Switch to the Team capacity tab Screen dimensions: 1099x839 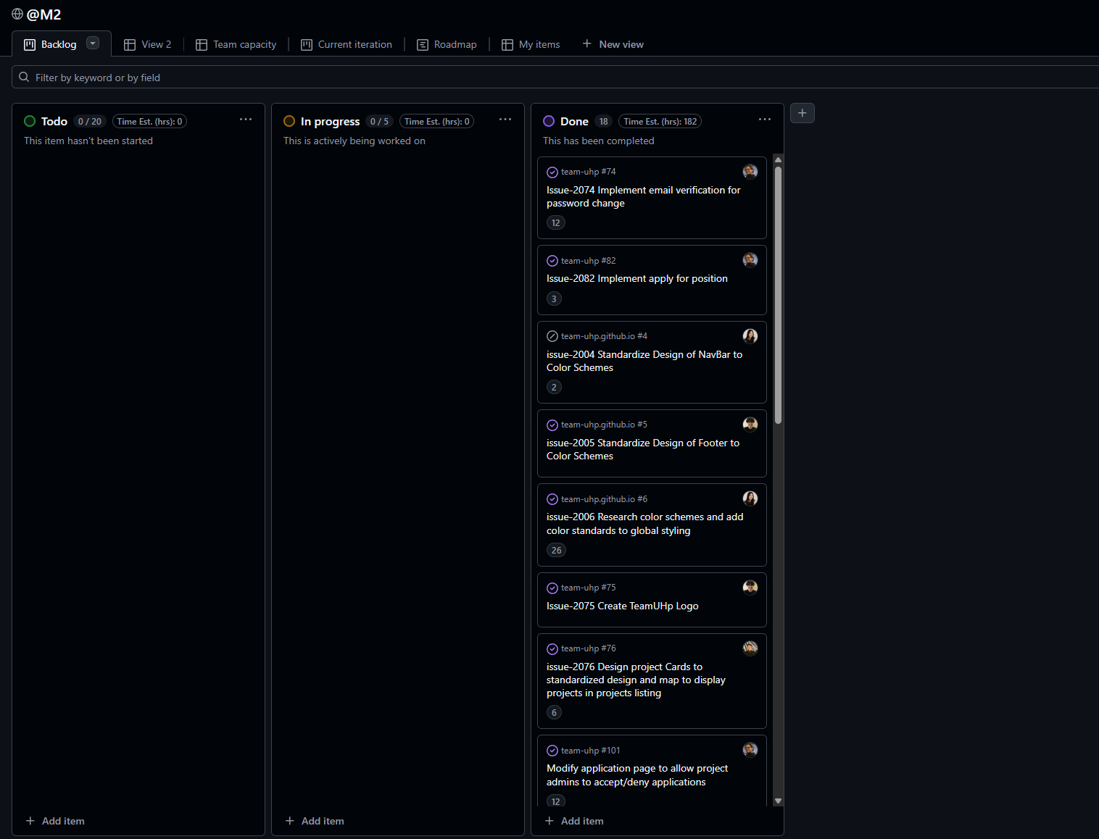[x=236, y=45]
